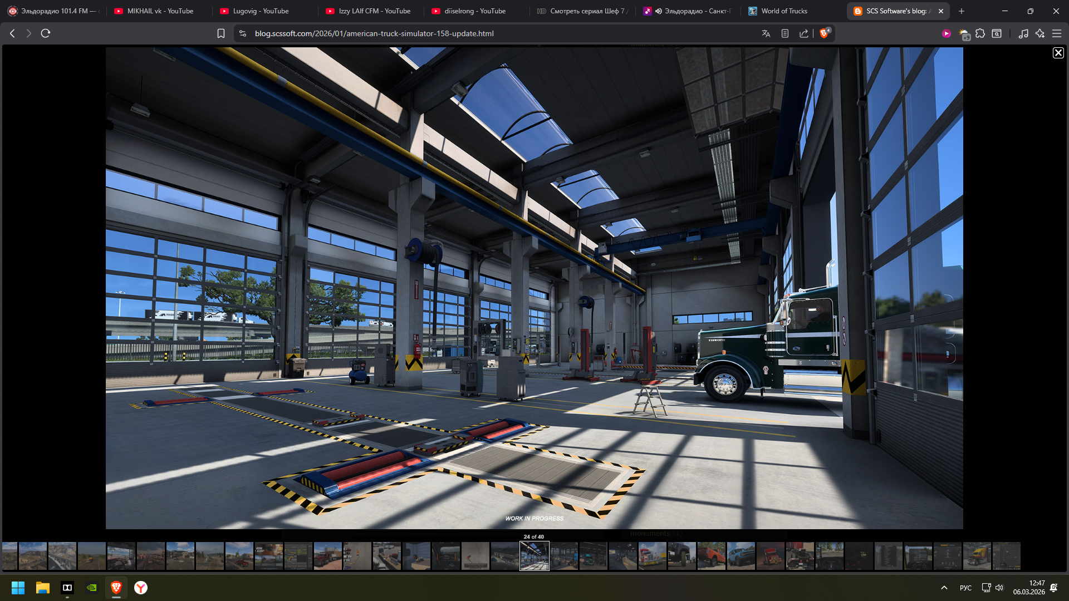
Task: Click the translate page icon
Action: [x=766, y=33]
